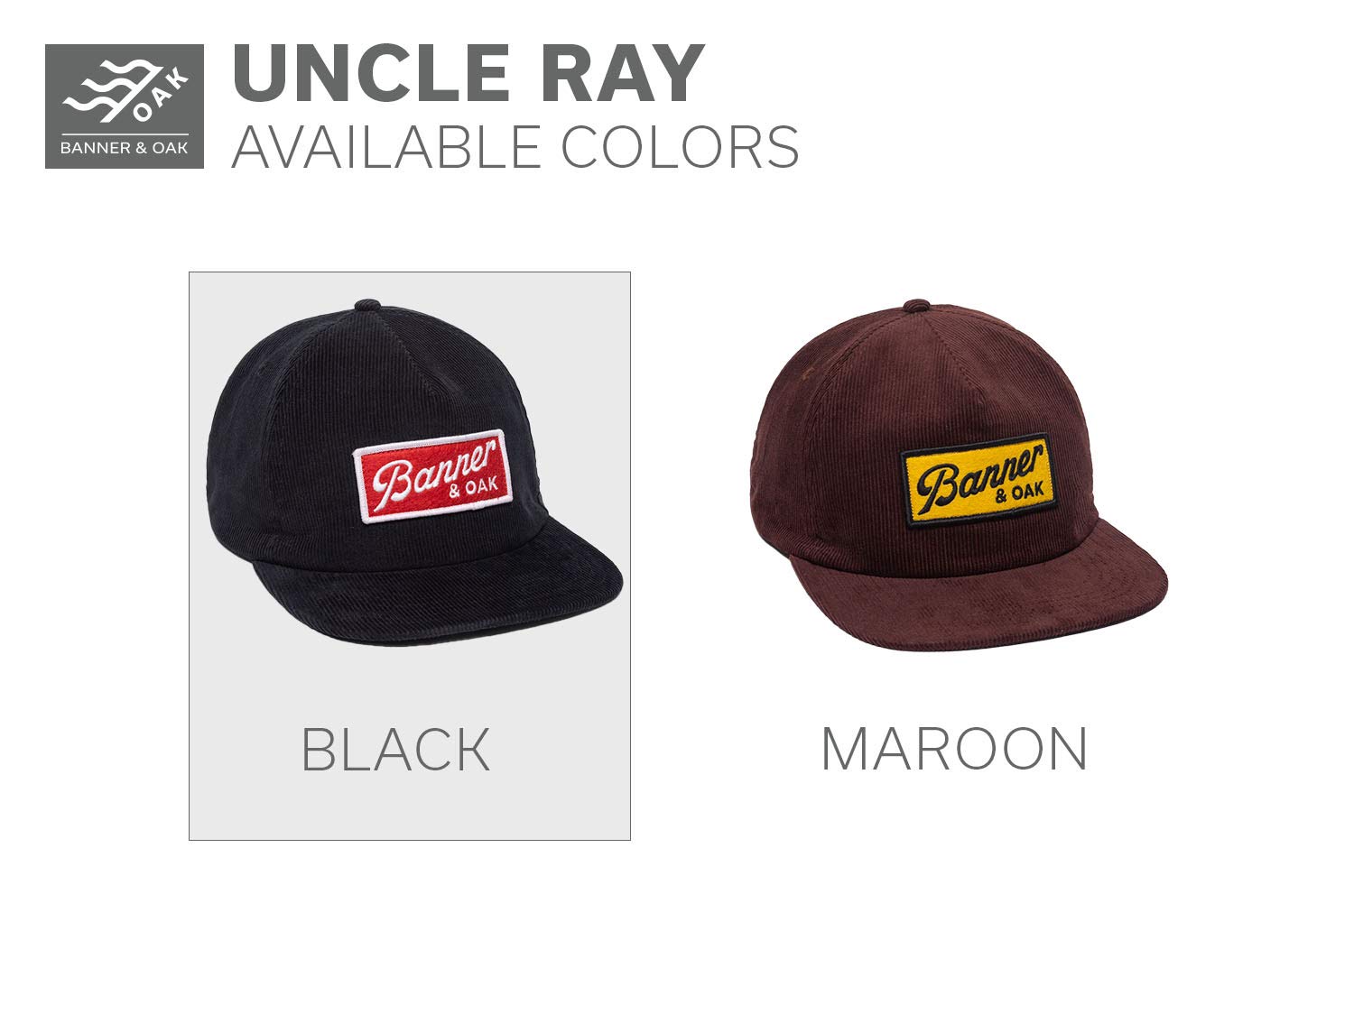Click the BLACK color label
This screenshot has height=1014, width=1354.
395,750
